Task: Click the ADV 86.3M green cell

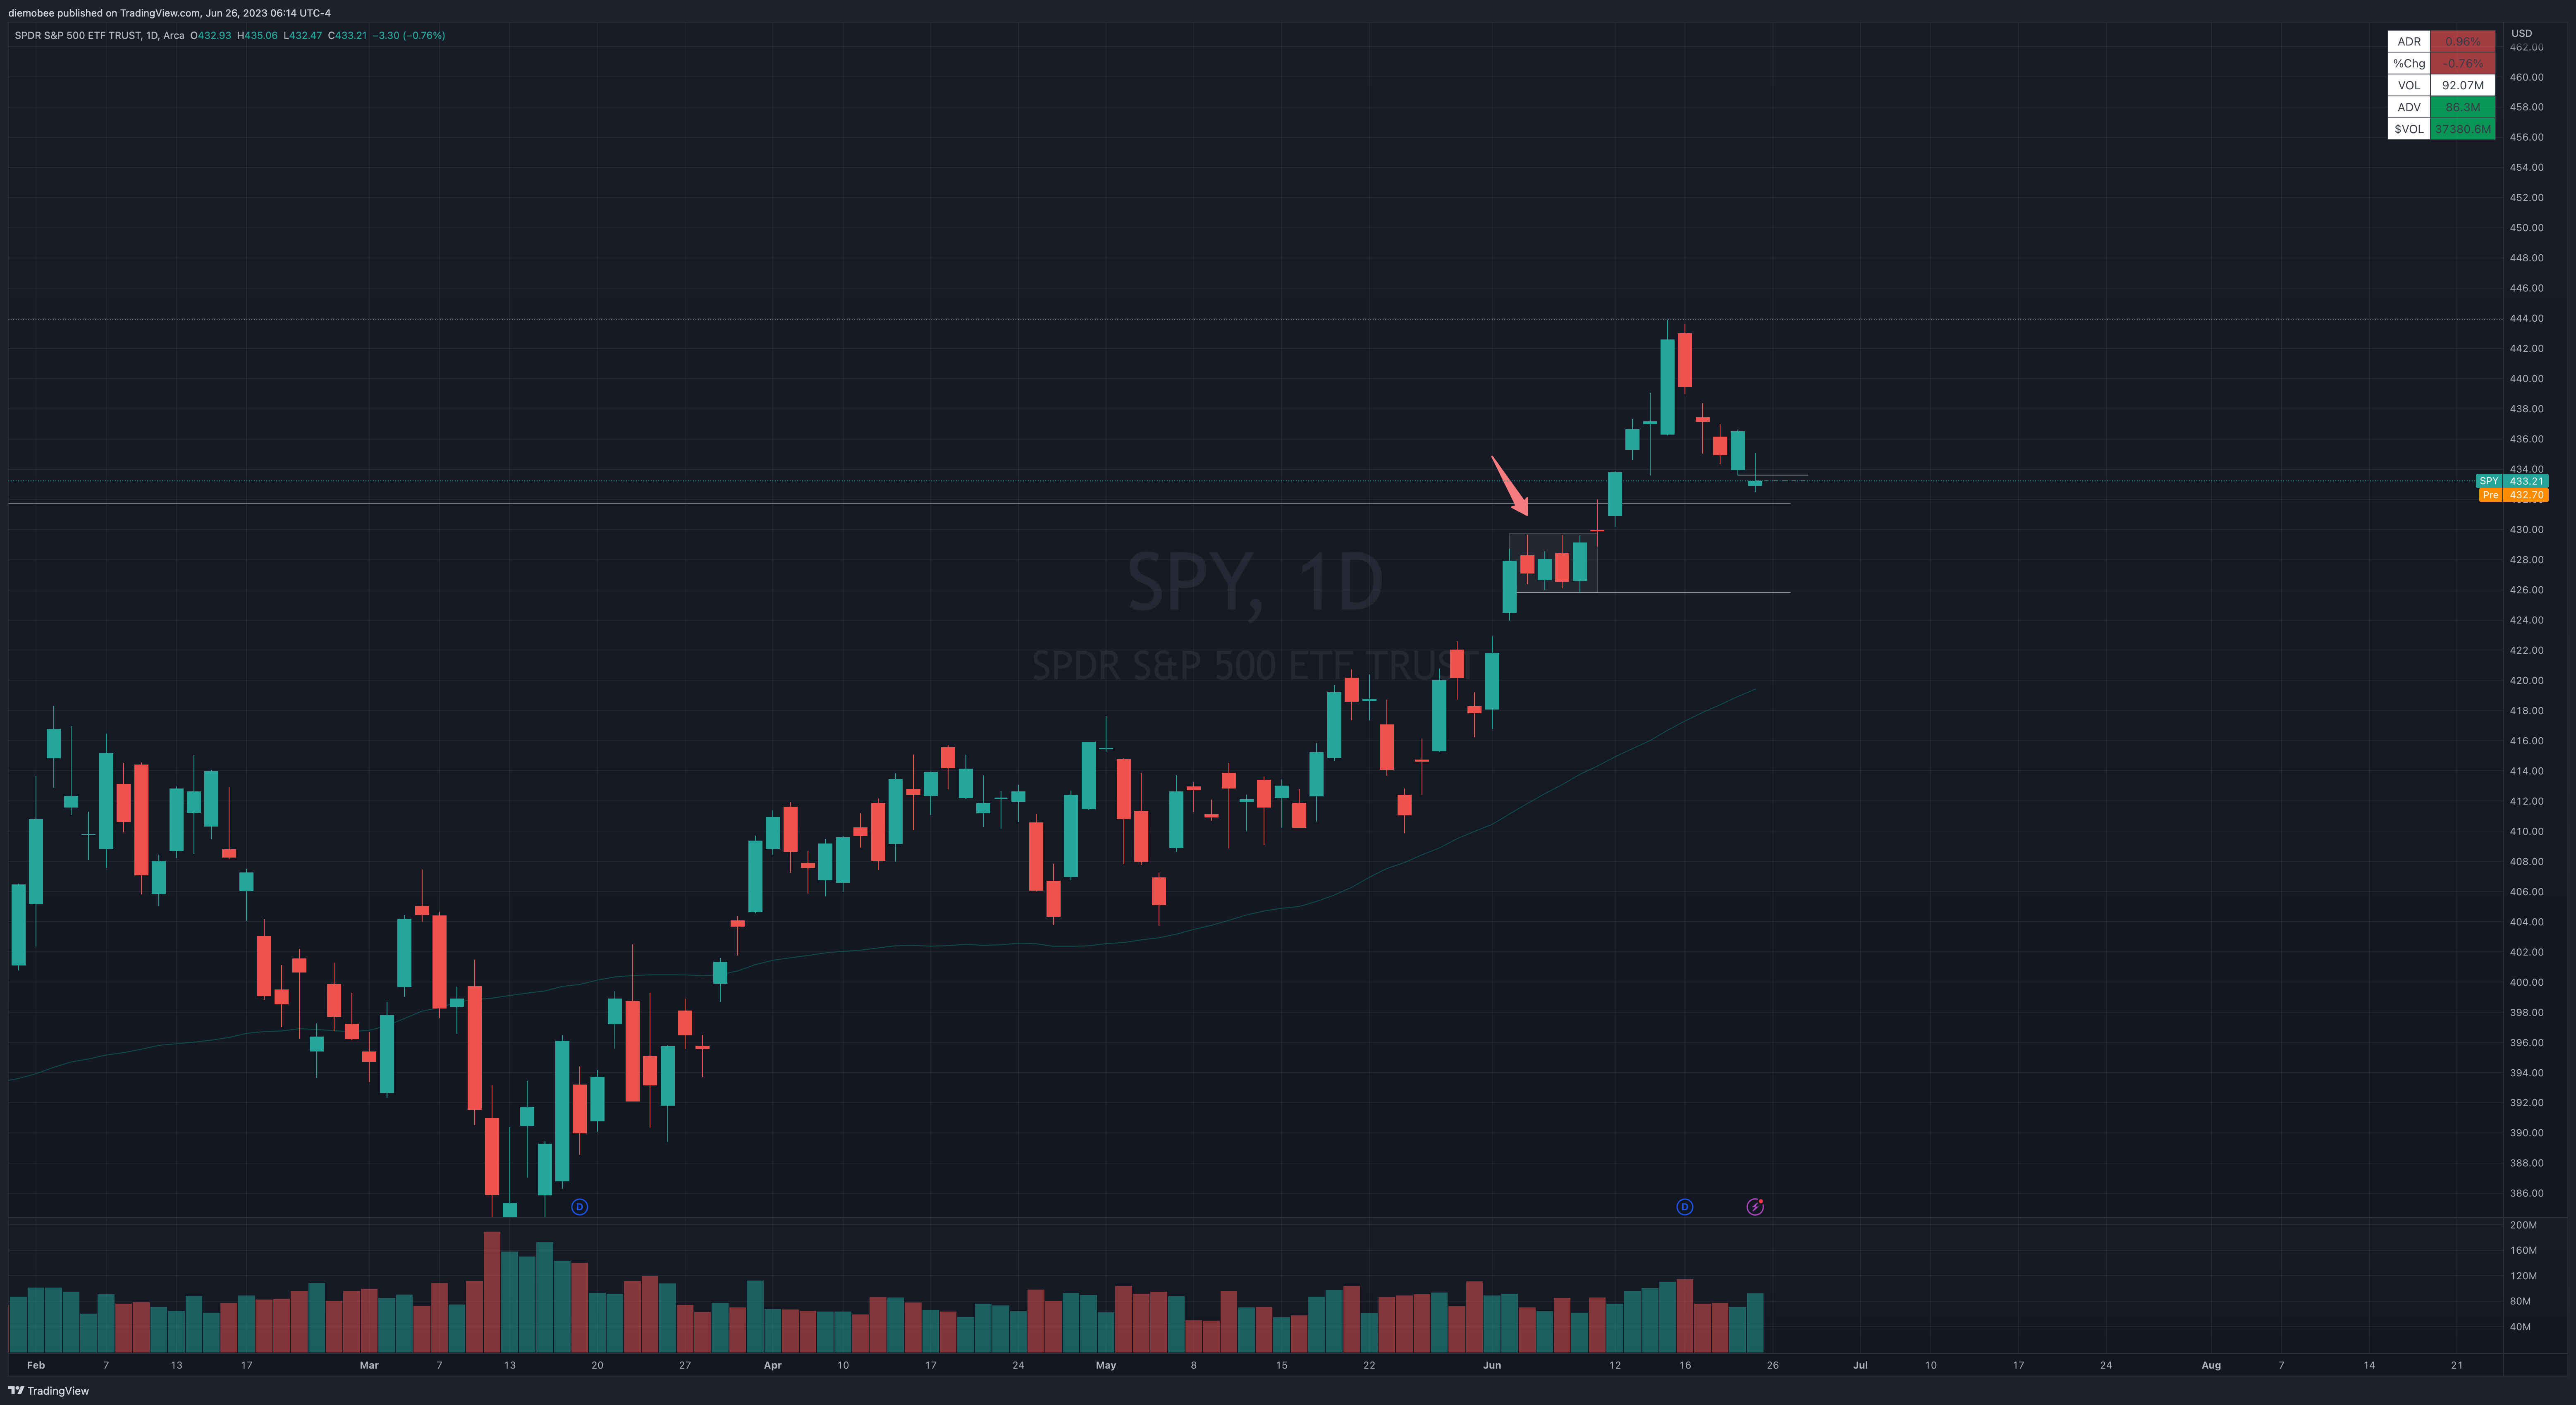Action: pos(2463,107)
